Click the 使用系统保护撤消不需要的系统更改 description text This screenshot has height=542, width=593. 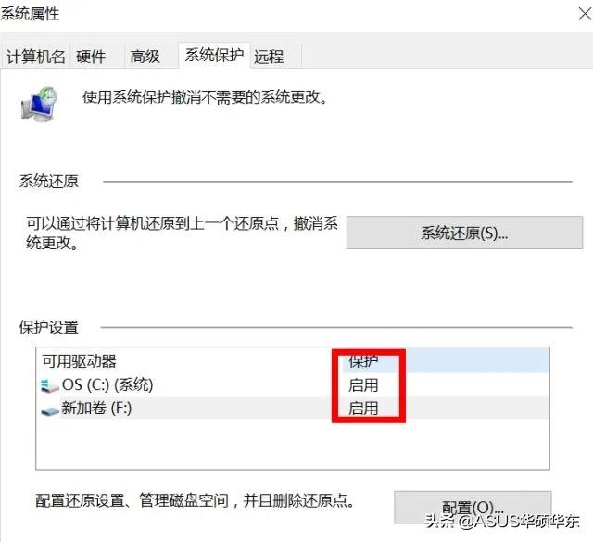coord(205,97)
